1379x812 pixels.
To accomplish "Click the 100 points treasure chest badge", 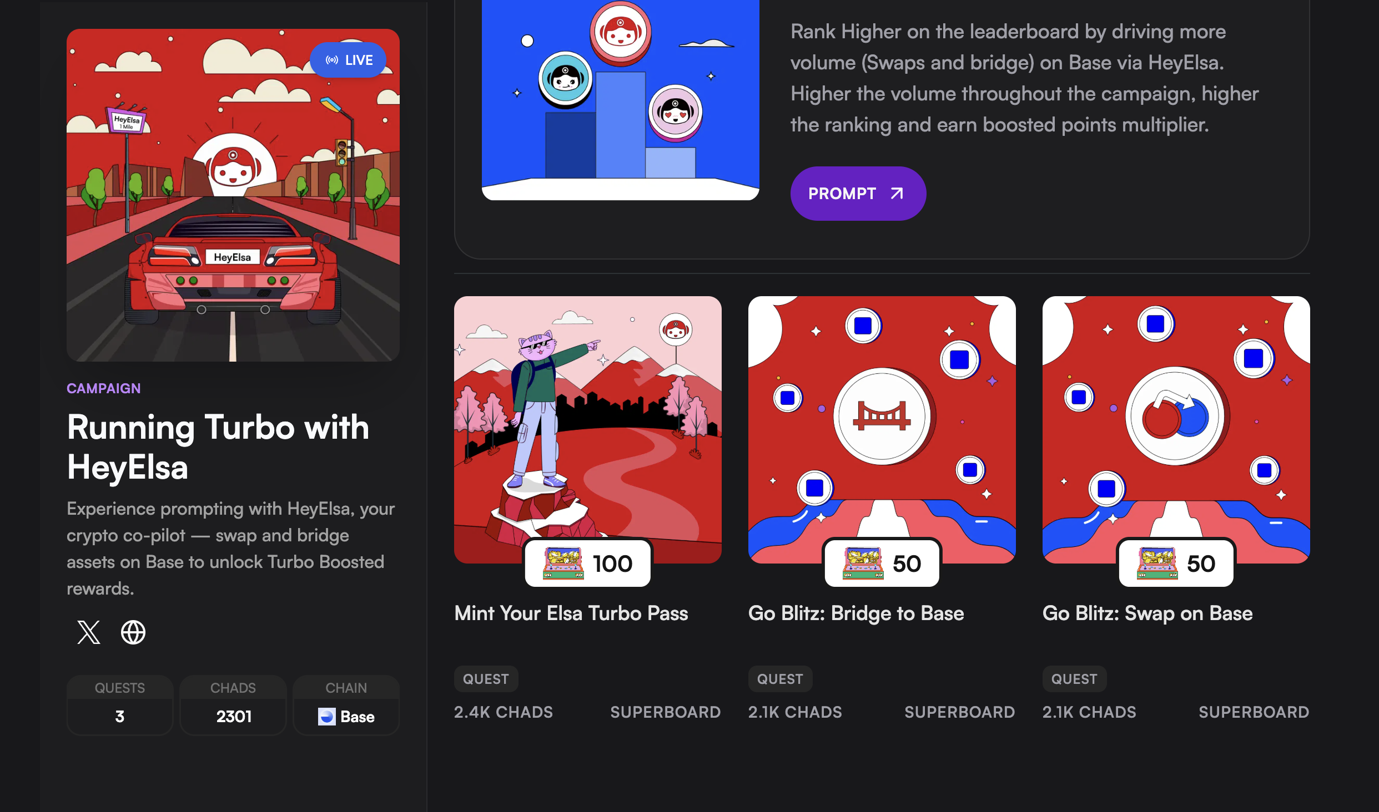I will click(x=587, y=564).
